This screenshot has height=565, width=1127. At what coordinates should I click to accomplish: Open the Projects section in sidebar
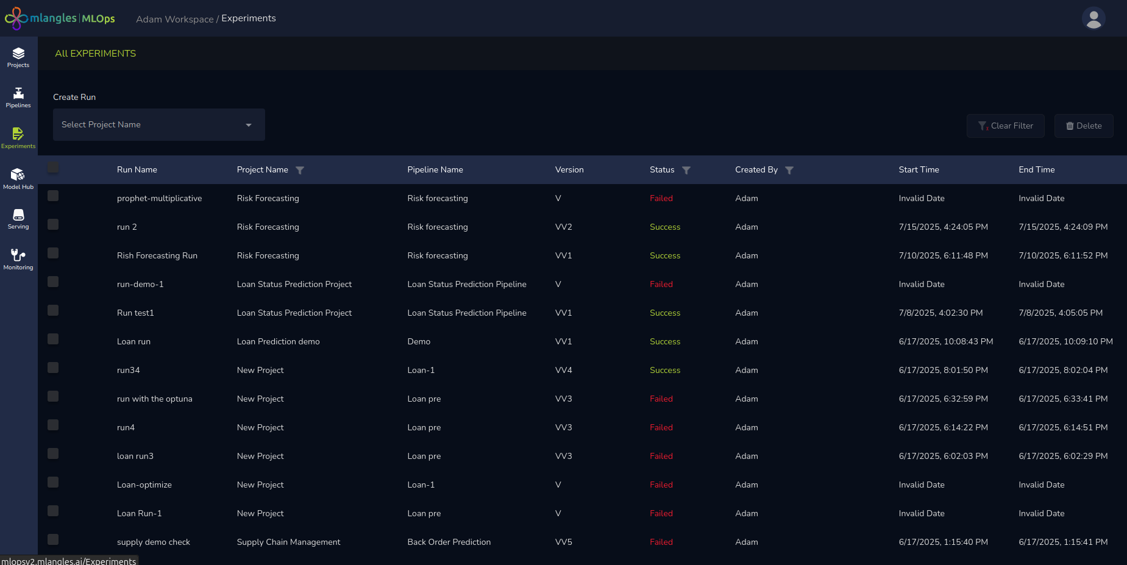click(x=18, y=57)
